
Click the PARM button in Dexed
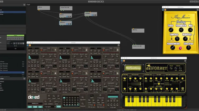pyautogui.click(x=35, y=107)
